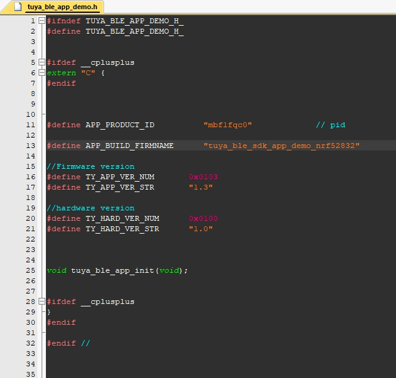Click the #endif on line 30
396x378 pixels.
tap(61, 322)
